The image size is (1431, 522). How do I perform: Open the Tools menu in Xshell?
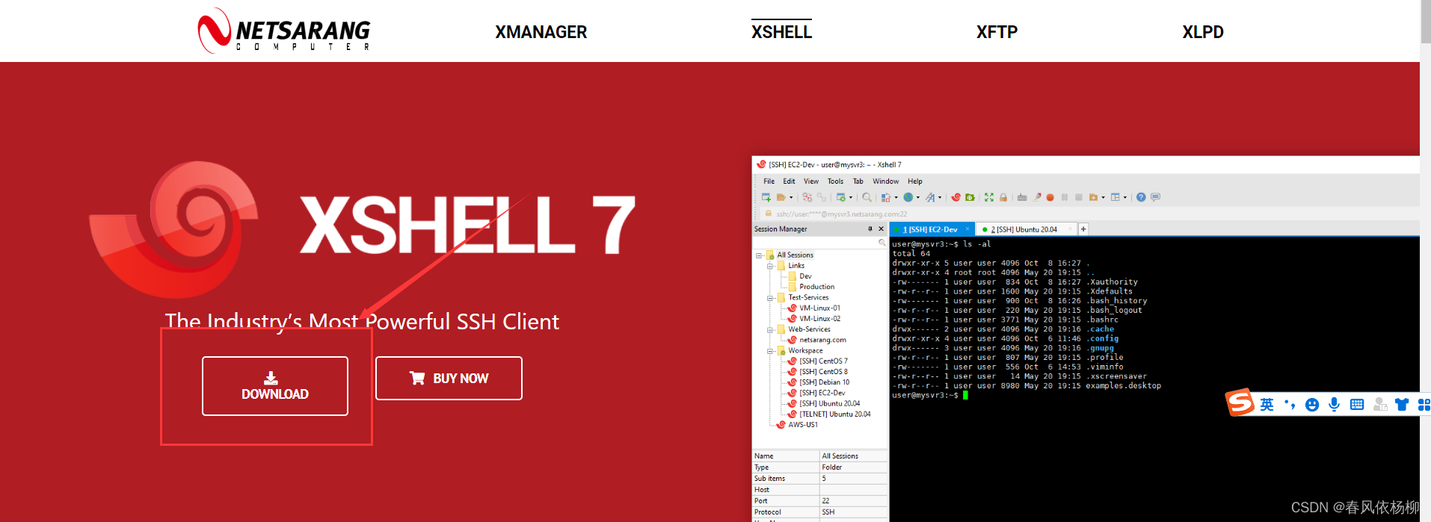pyautogui.click(x=835, y=181)
